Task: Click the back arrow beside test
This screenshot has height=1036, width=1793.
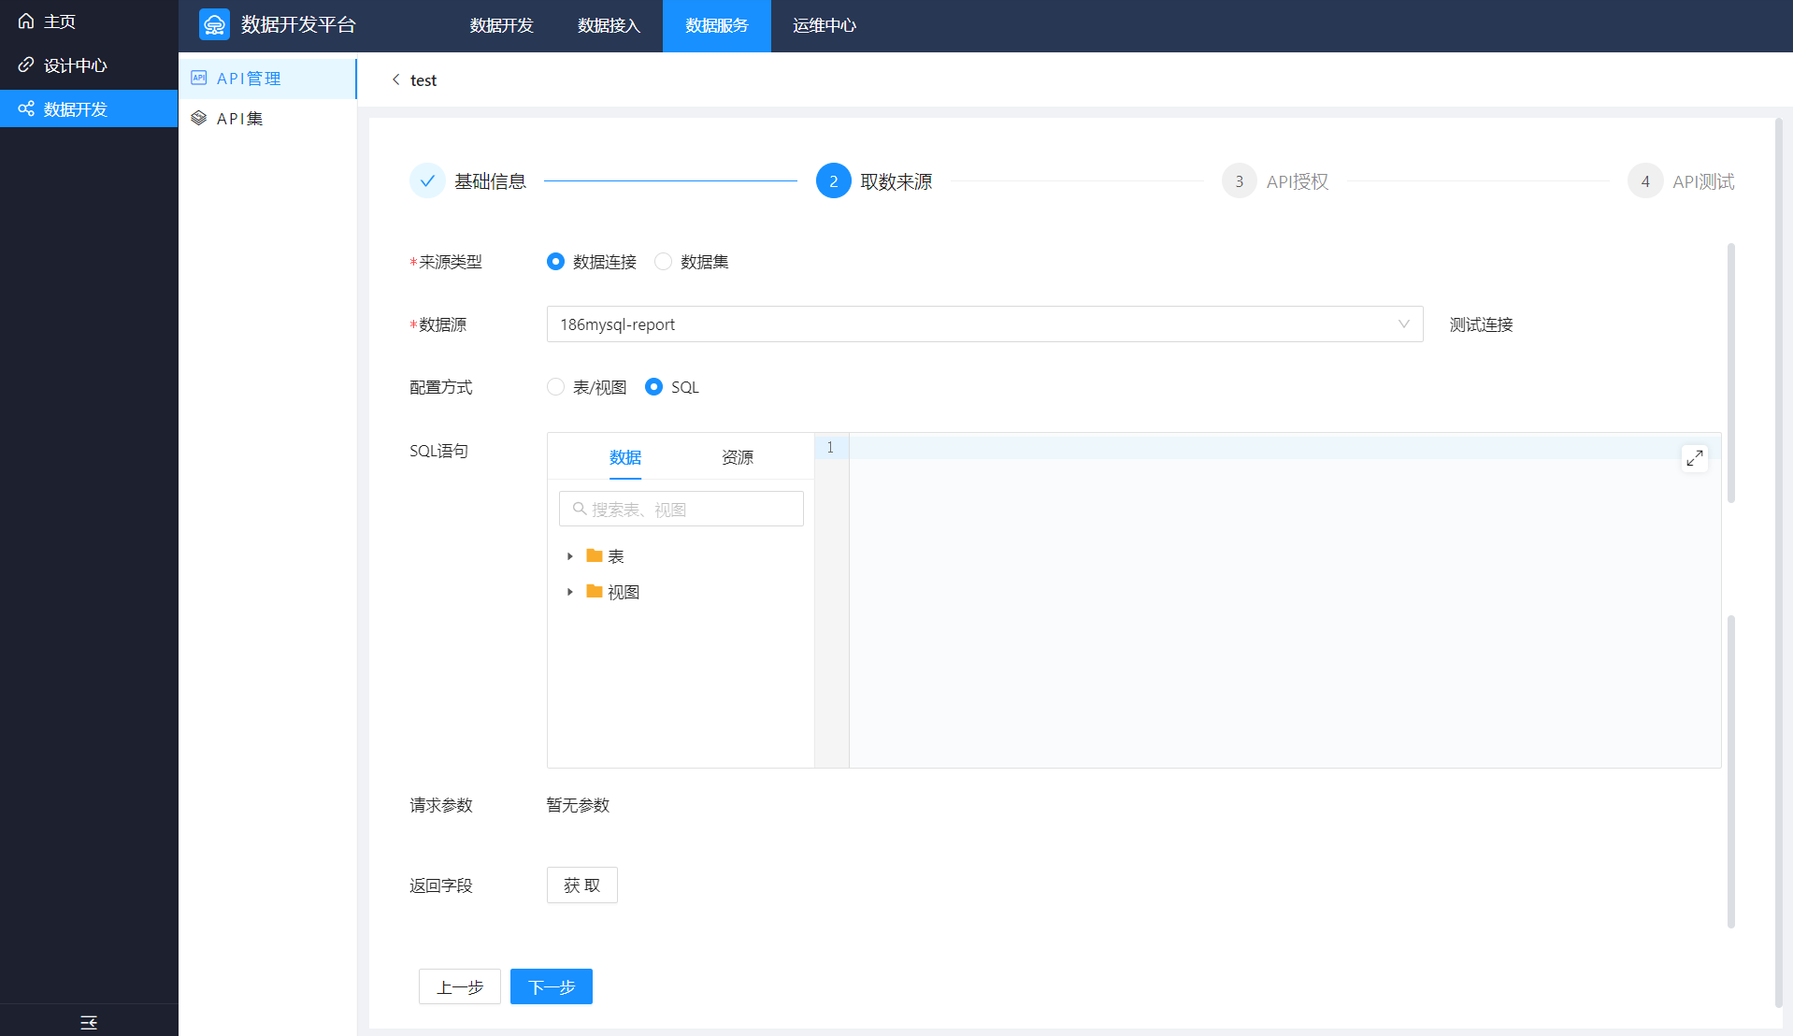Action: point(396,79)
